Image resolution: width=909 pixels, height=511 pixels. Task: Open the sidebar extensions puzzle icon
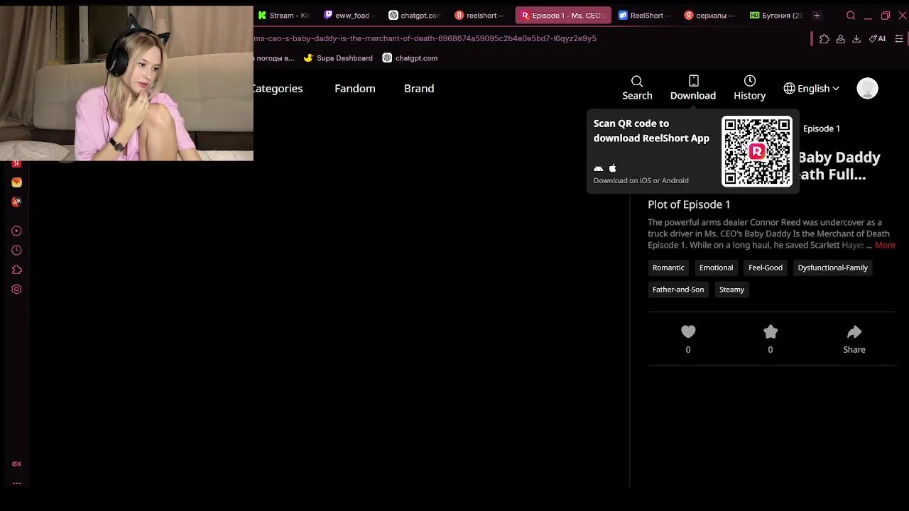pyautogui.click(x=16, y=270)
